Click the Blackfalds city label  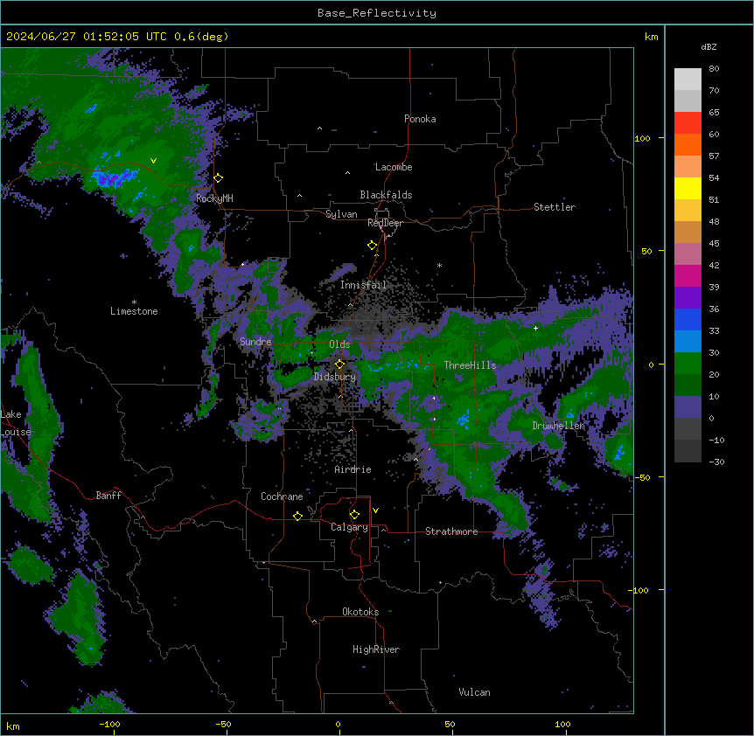point(386,195)
